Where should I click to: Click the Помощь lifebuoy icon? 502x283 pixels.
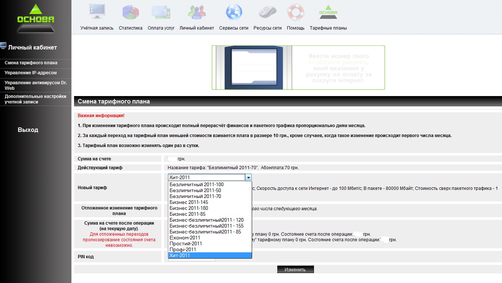pyautogui.click(x=295, y=12)
